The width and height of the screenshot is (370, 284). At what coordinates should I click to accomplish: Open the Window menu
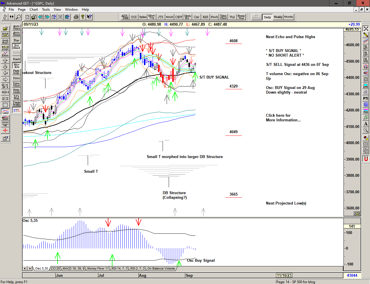pos(71,10)
